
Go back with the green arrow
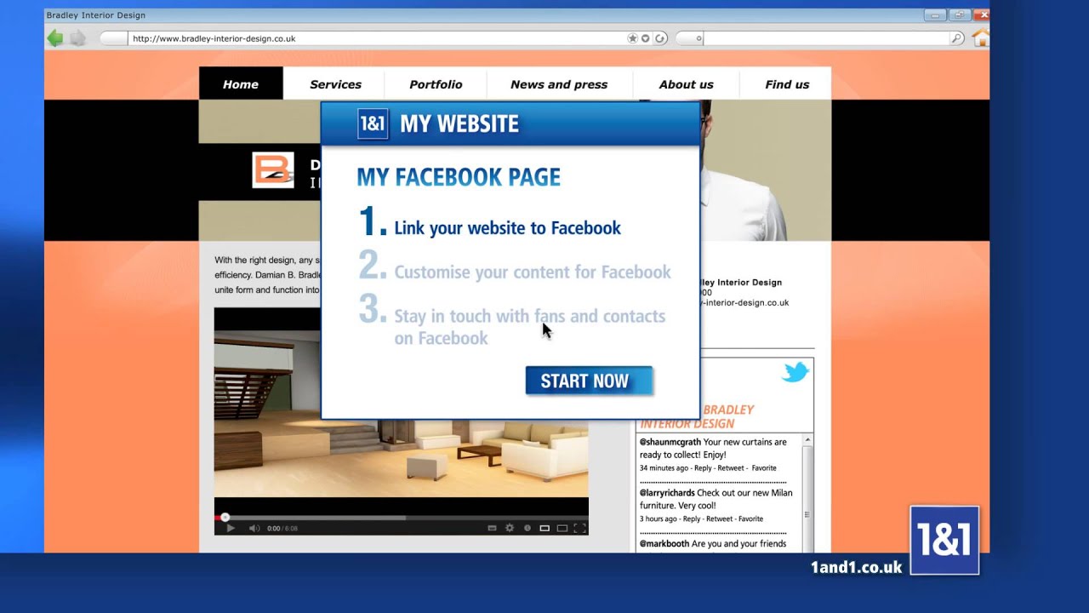(x=55, y=37)
